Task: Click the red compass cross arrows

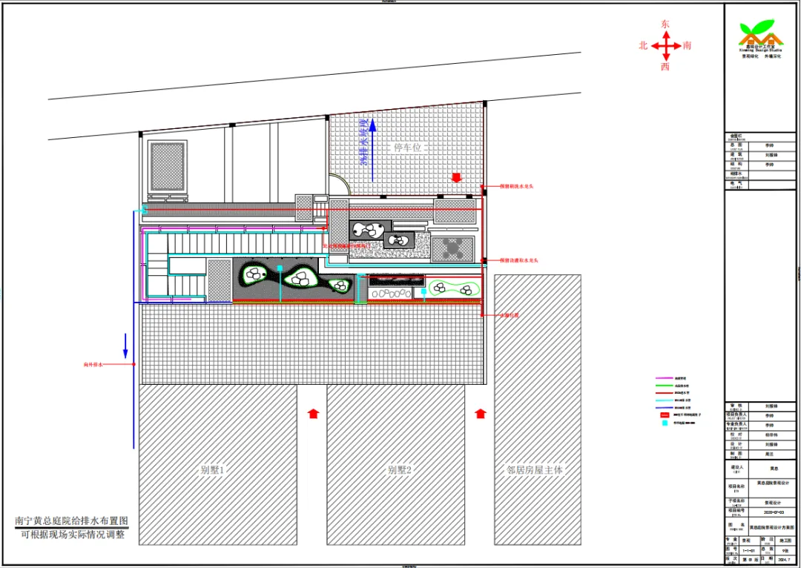Action: 665,45
